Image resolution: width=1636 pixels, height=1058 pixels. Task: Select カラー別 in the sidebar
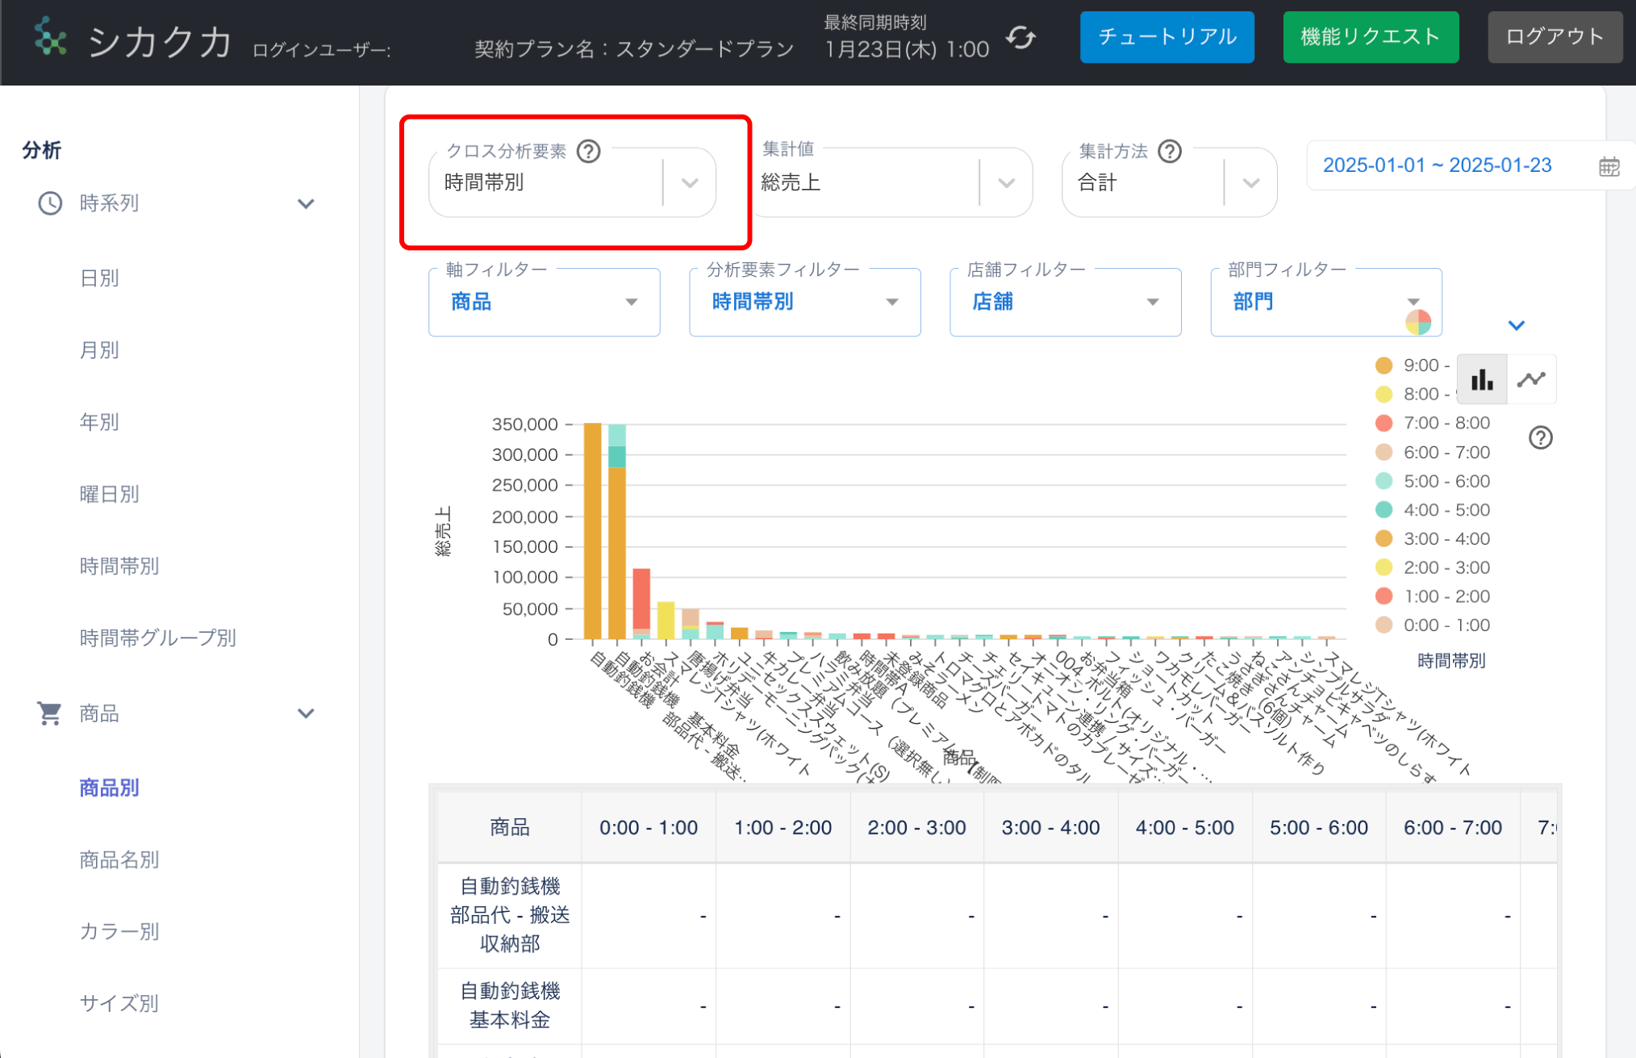click(119, 932)
